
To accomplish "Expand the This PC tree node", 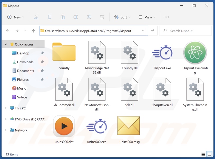I will (x=6, y=108).
